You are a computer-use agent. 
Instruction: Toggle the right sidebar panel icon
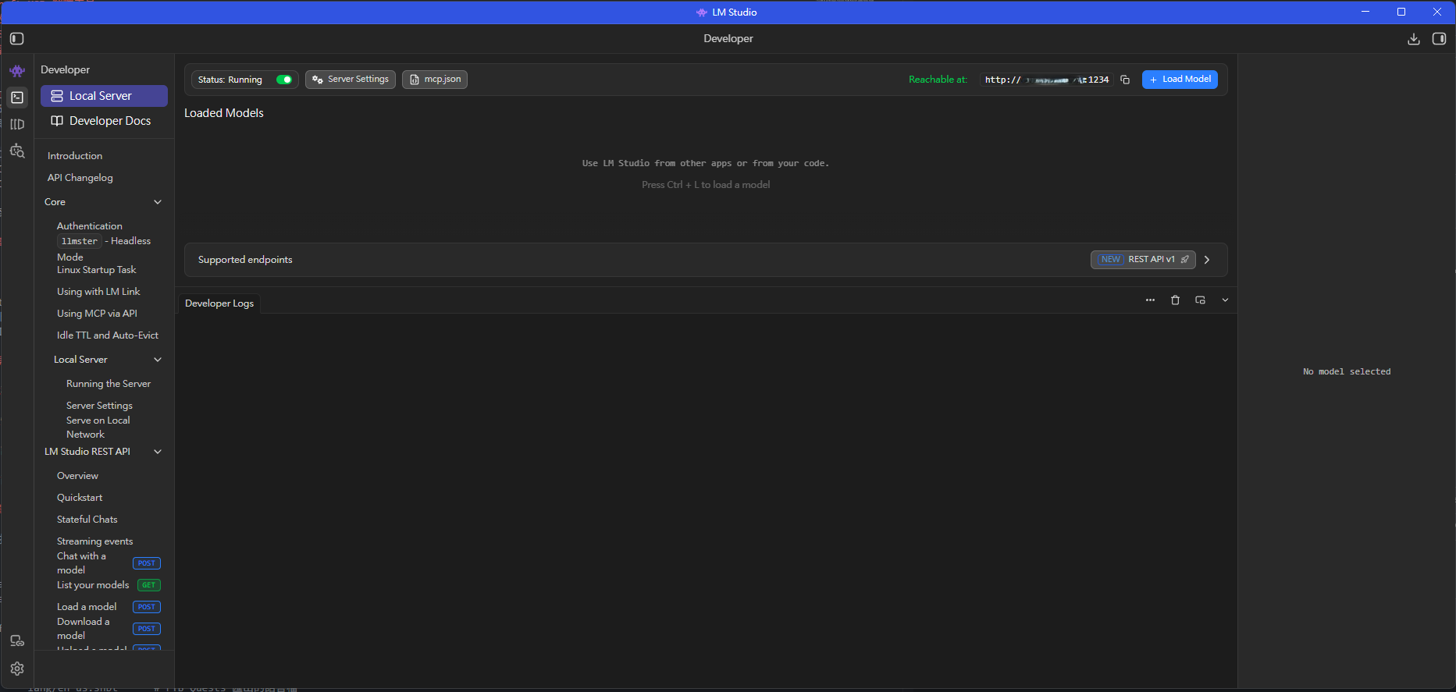[1439, 39]
